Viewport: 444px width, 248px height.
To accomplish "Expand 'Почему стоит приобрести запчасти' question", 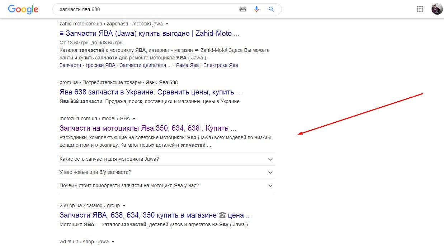I will [167, 185].
